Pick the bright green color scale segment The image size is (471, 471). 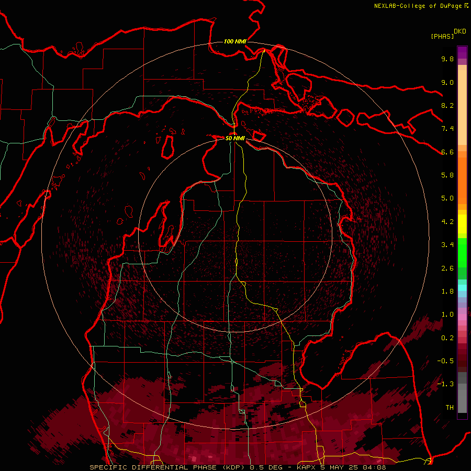462,253
